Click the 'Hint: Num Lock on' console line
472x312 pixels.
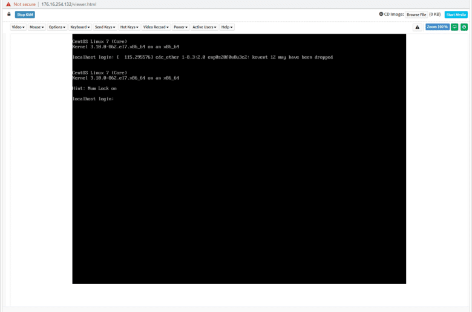pyautogui.click(x=94, y=88)
